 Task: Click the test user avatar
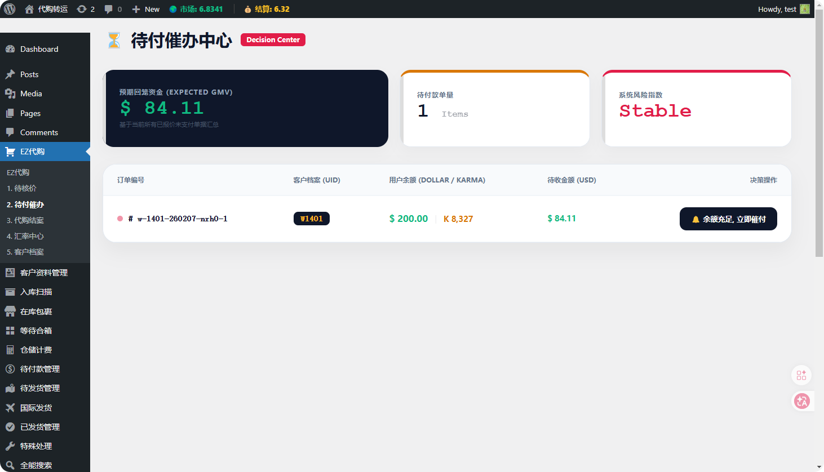pyautogui.click(x=805, y=9)
